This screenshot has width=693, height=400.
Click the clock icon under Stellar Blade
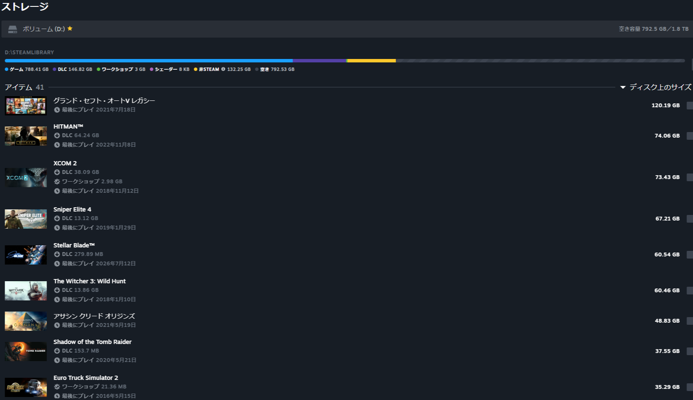tap(57, 264)
